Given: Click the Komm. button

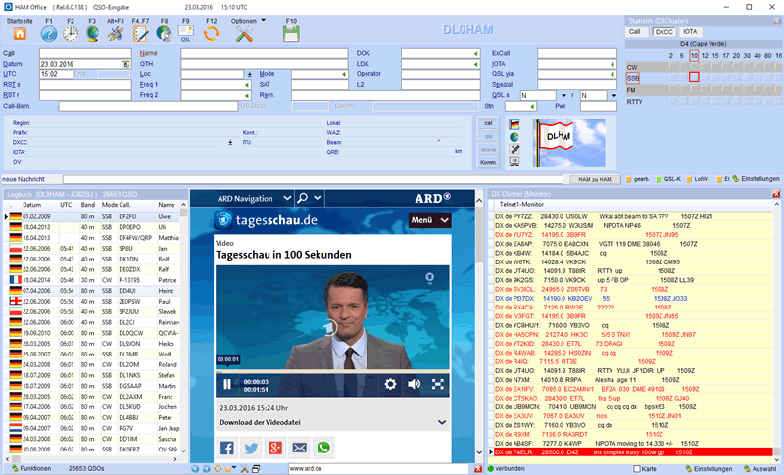Looking at the screenshot, I should [488, 163].
